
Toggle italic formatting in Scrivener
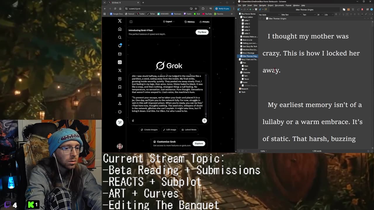pyautogui.click(x=340, y=15)
